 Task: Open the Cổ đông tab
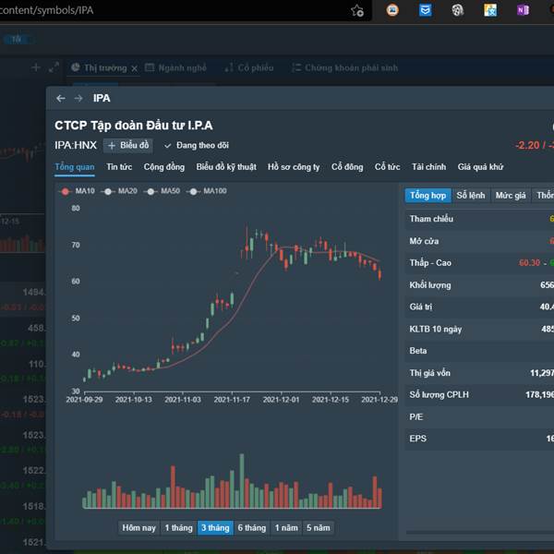[x=347, y=167]
